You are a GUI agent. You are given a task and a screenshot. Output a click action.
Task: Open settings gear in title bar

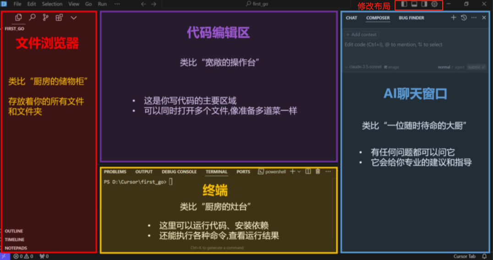[434, 4]
